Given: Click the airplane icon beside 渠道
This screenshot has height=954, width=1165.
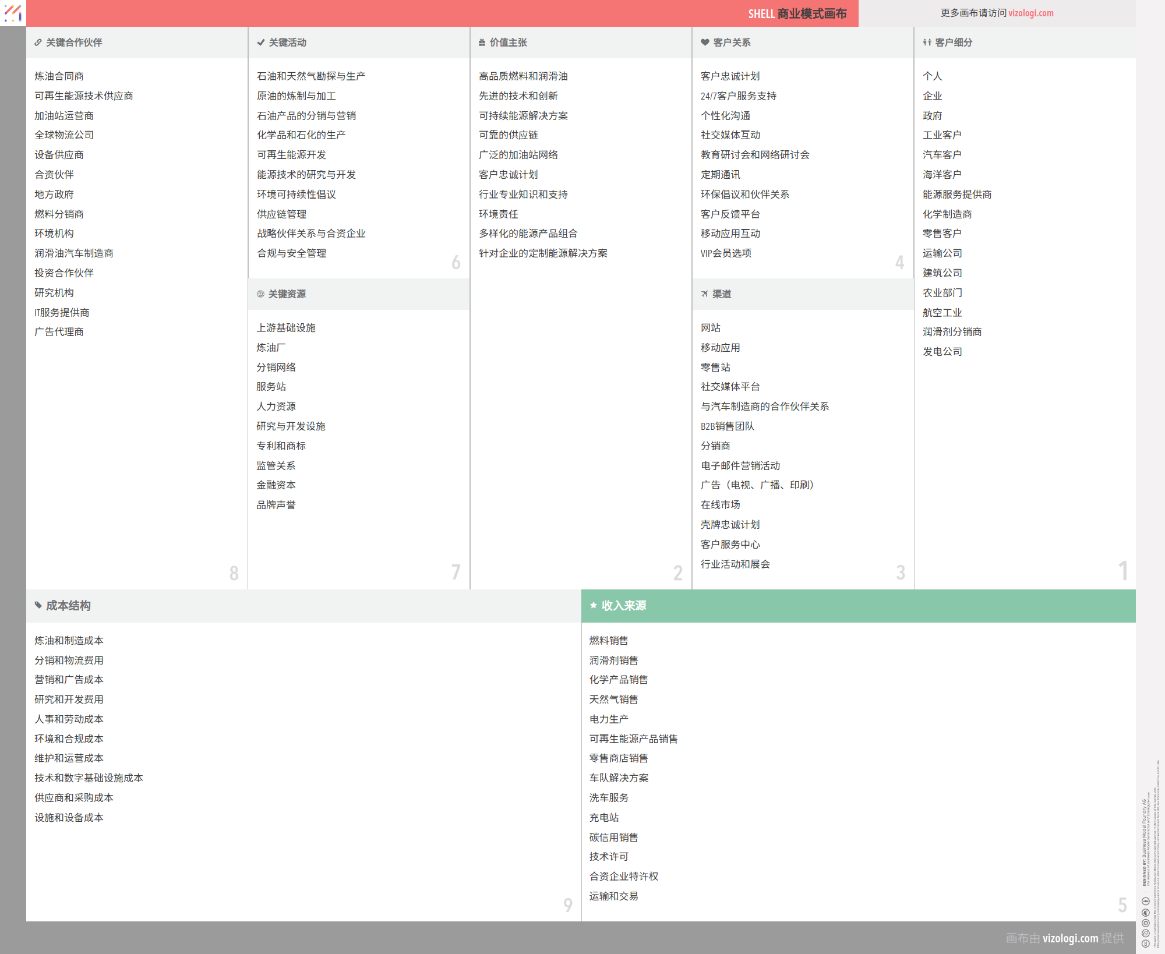Looking at the screenshot, I should (x=705, y=294).
